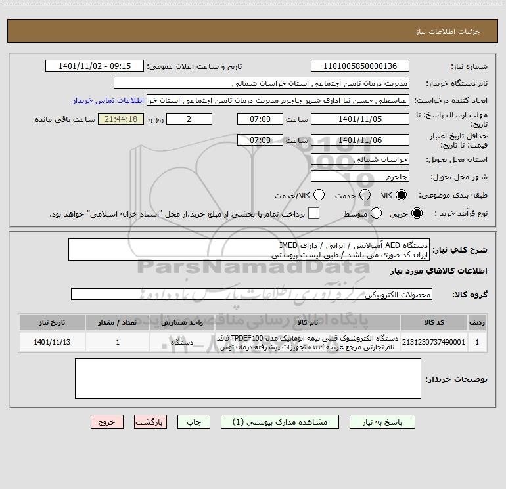The image size is (506, 489).
Task: Click the تعداد / مقدار column header
Action: pyautogui.click(x=118, y=322)
